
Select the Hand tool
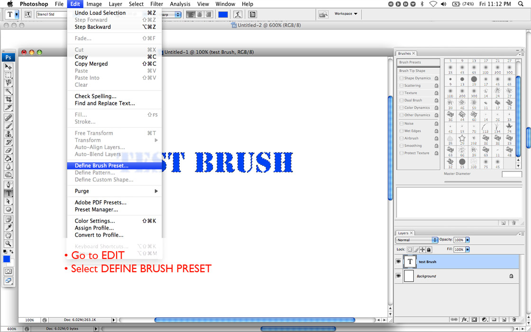[9, 235]
